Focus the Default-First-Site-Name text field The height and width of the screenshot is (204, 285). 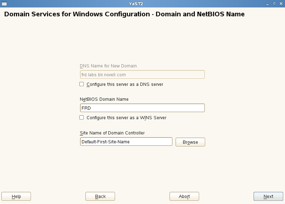pyautogui.click(x=126, y=142)
